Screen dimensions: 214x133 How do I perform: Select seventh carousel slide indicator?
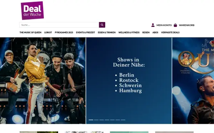coord(123,120)
